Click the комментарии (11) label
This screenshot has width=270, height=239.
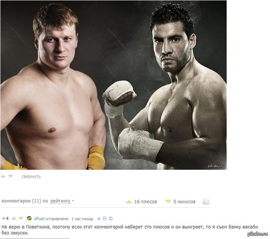tap(21, 201)
